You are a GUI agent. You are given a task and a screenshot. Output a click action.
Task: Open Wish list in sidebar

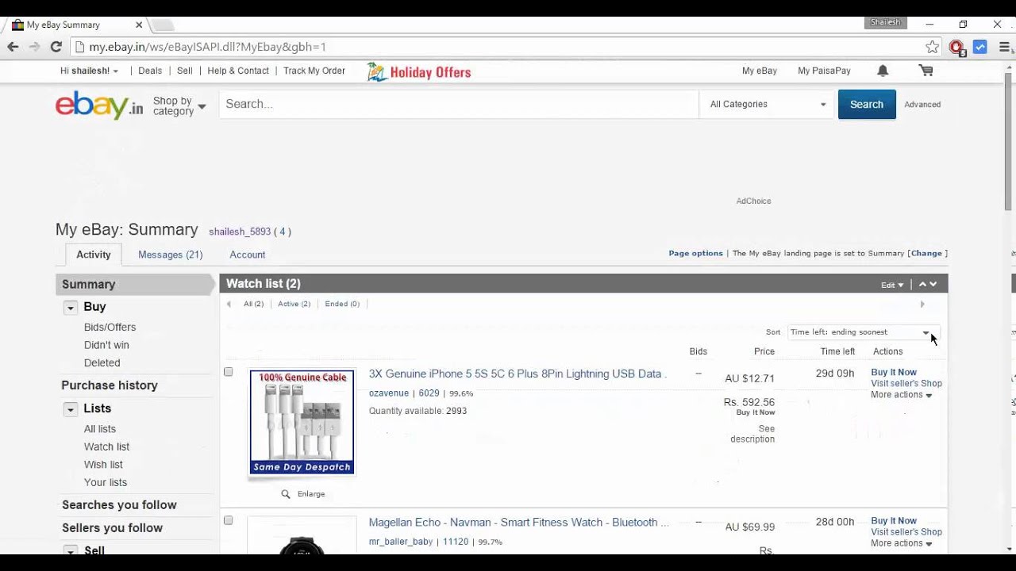pos(103,465)
